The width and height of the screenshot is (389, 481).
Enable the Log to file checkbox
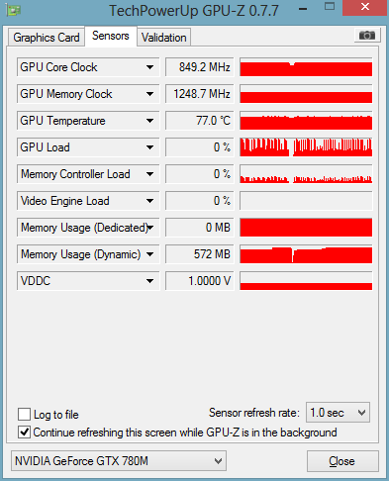pos(25,414)
